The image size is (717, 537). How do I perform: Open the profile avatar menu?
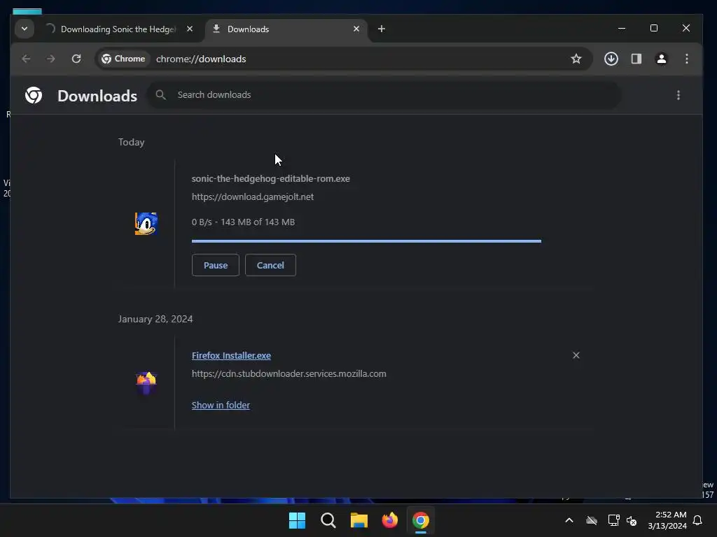coord(662,59)
